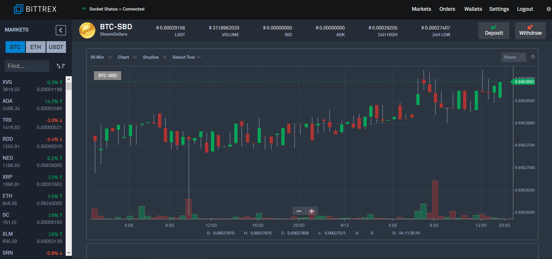
Task: Open chart settings gear icon
Action: (533, 57)
